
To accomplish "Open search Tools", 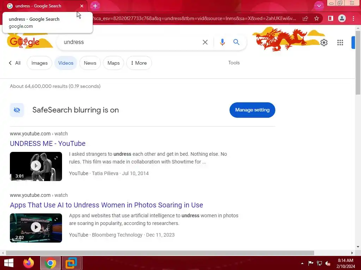I will click(234, 63).
